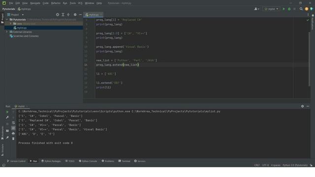Click the grey stop icon in the top toolbar
Image resolution: width=315 pixels, height=177 pixels.
pyautogui.click(x=294, y=9)
